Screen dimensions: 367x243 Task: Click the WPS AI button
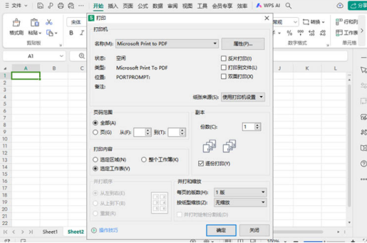268,5
